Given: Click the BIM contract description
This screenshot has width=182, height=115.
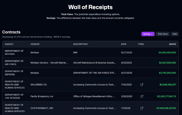Looking at the screenshot, I should [x=76, y=53].
